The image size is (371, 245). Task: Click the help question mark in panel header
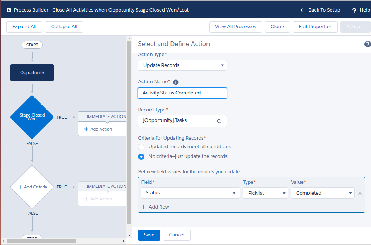point(368,44)
